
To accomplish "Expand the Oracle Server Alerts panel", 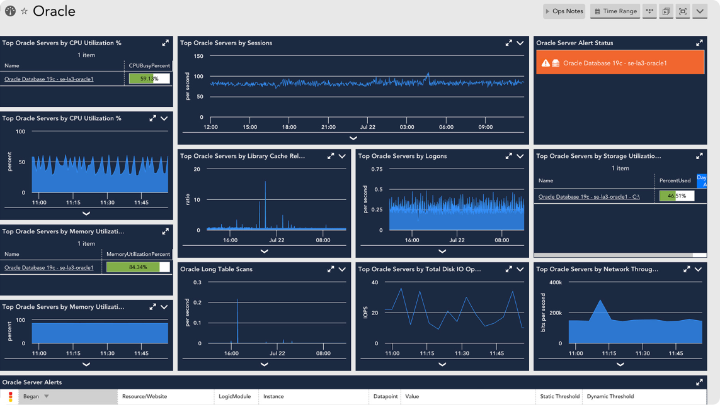I will click(699, 382).
